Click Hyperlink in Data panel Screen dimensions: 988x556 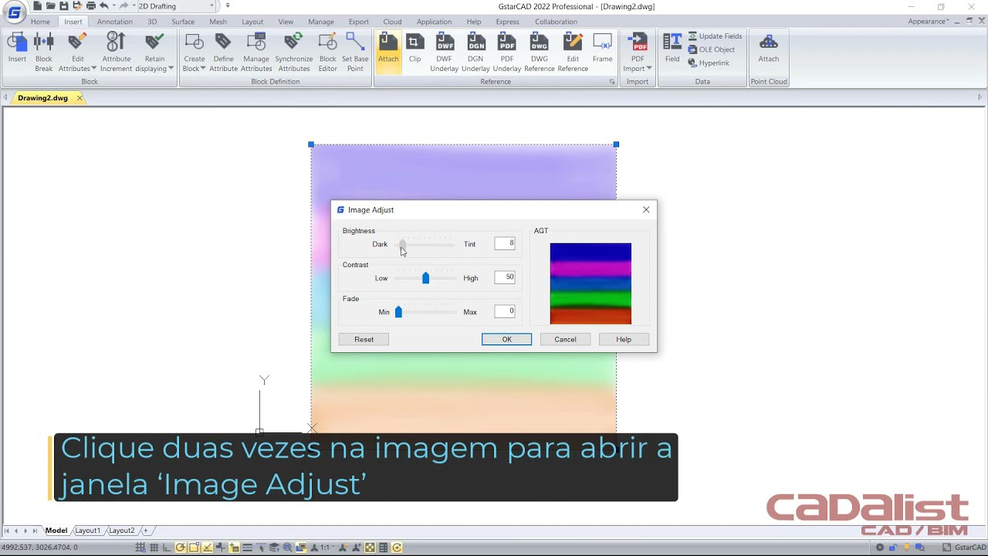tap(708, 63)
